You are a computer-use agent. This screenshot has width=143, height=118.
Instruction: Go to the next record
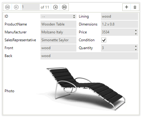pos(55,7)
